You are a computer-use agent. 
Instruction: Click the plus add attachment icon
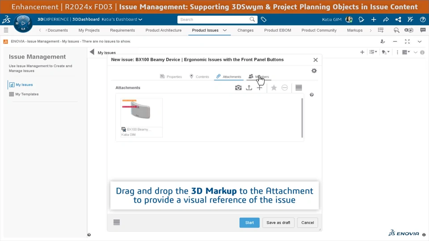pos(260,88)
